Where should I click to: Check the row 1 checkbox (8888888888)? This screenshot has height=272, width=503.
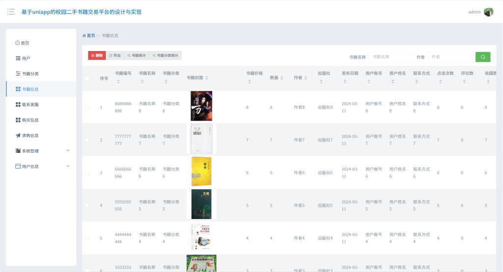pos(87,107)
